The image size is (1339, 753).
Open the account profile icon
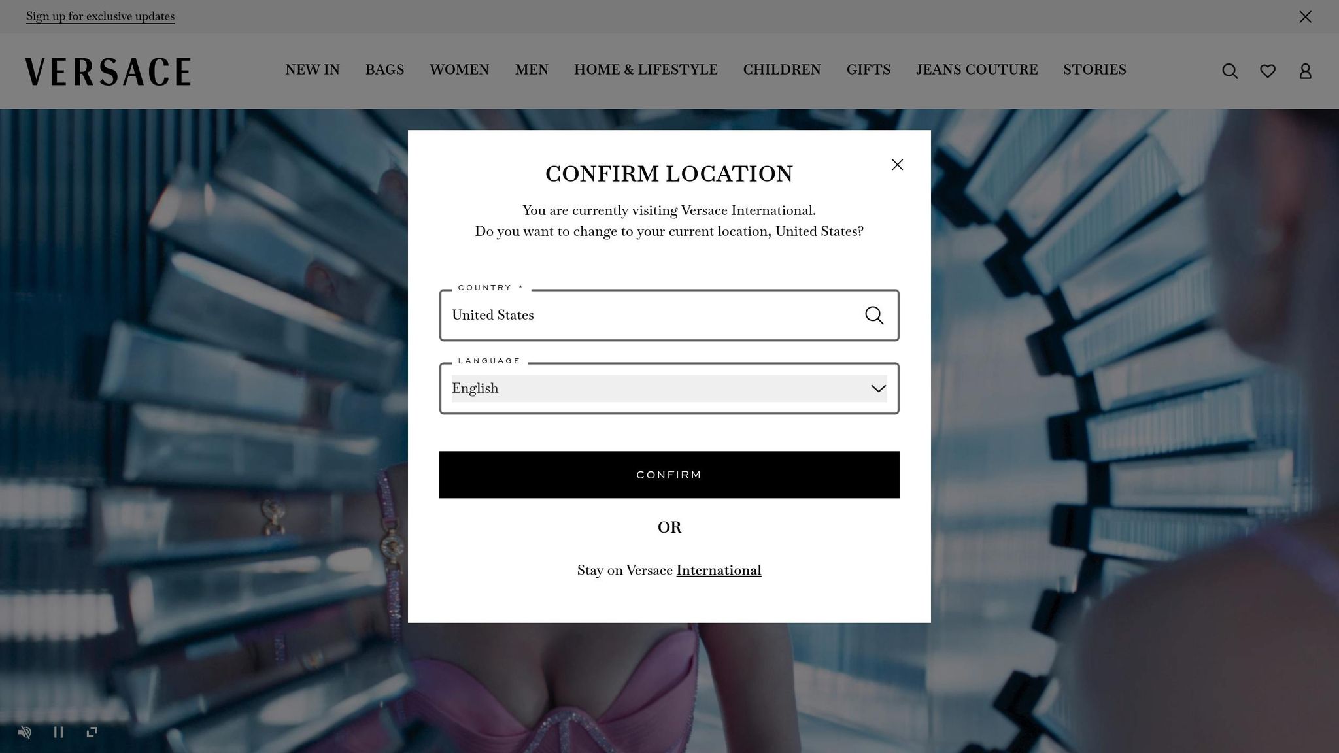1305,71
